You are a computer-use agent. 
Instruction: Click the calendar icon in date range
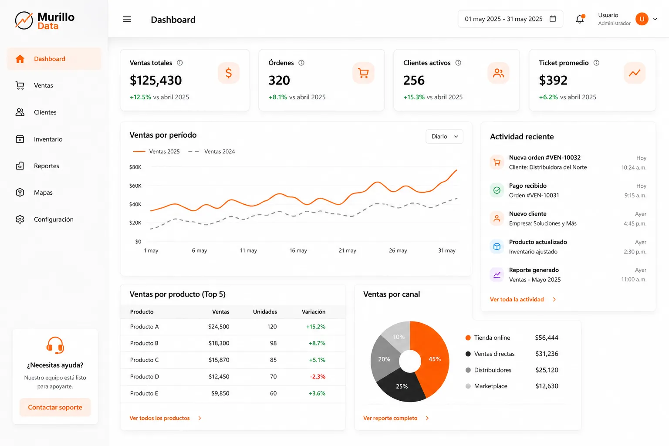[553, 19]
